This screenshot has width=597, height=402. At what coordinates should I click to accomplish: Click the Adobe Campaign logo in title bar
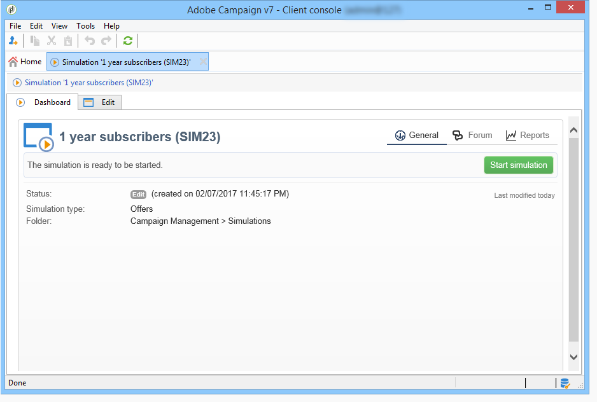click(11, 9)
